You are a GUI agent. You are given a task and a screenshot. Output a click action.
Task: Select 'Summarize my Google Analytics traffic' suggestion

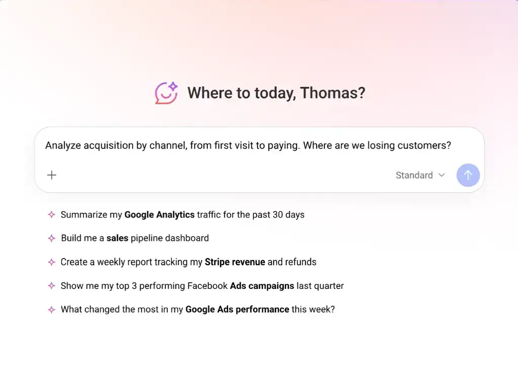[182, 215]
